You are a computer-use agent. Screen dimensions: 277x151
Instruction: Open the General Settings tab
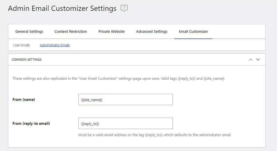(29, 31)
